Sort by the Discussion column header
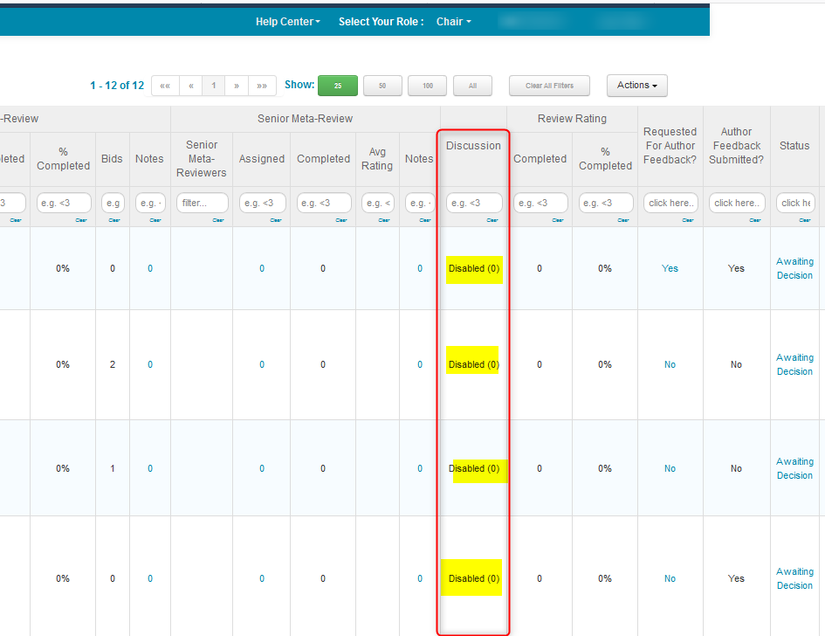This screenshot has height=636, width=825. click(x=473, y=146)
